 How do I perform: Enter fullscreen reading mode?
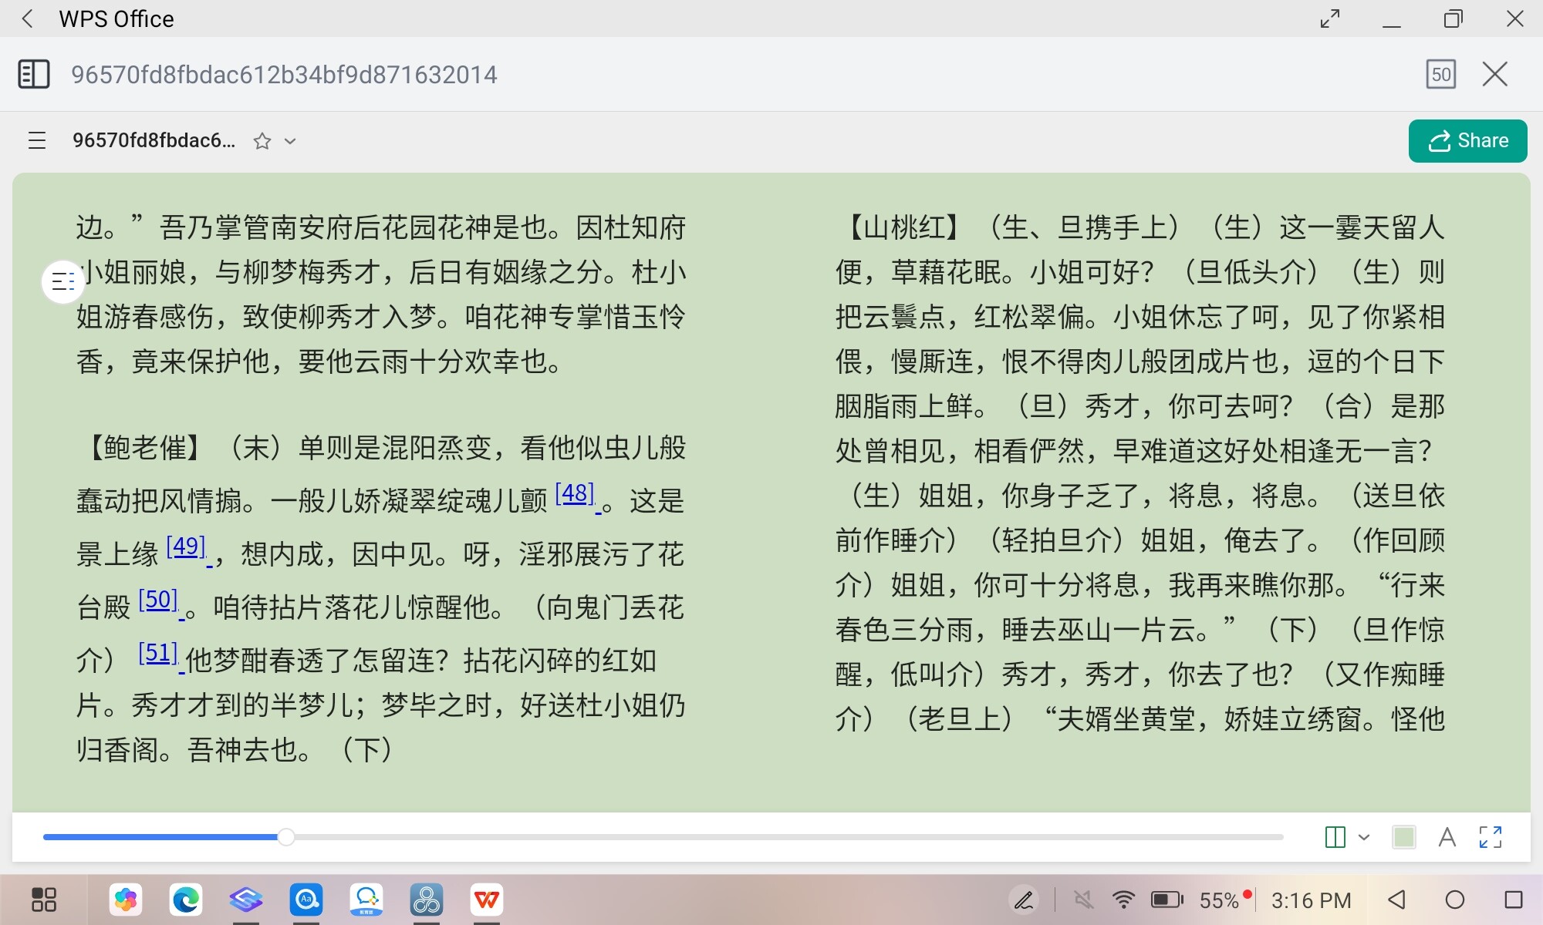click(1491, 837)
